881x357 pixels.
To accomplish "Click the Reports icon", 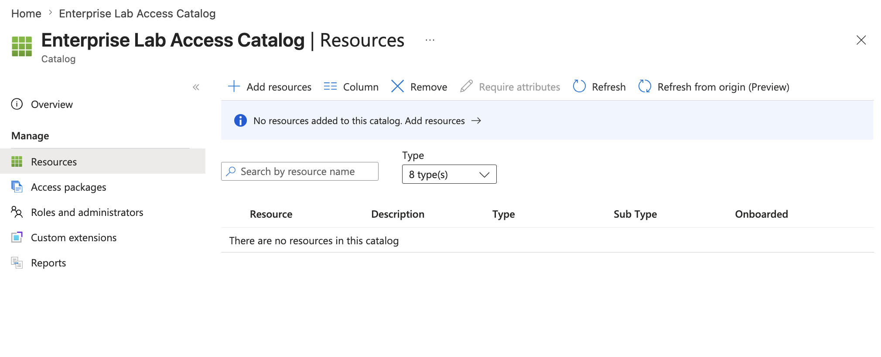I will pyautogui.click(x=17, y=263).
